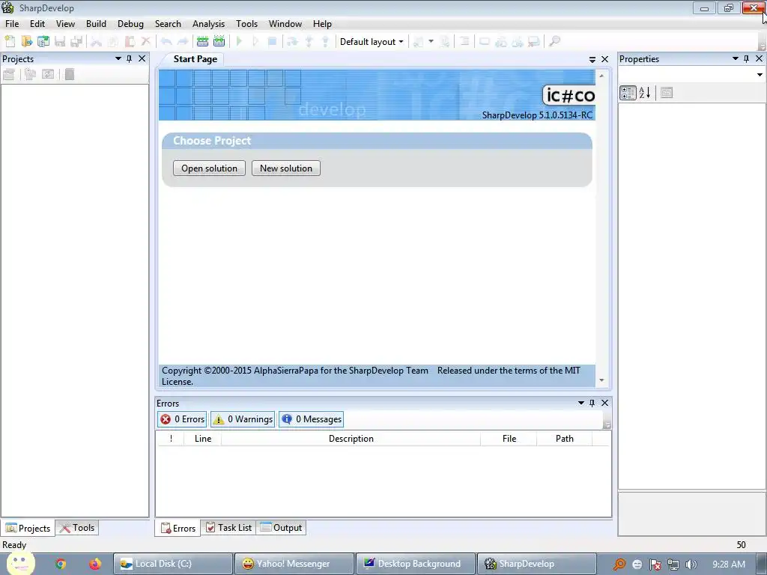The height and width of the screenshot is (575, 767).
Task: Close the Errors panel
Action: coord(605,403)
